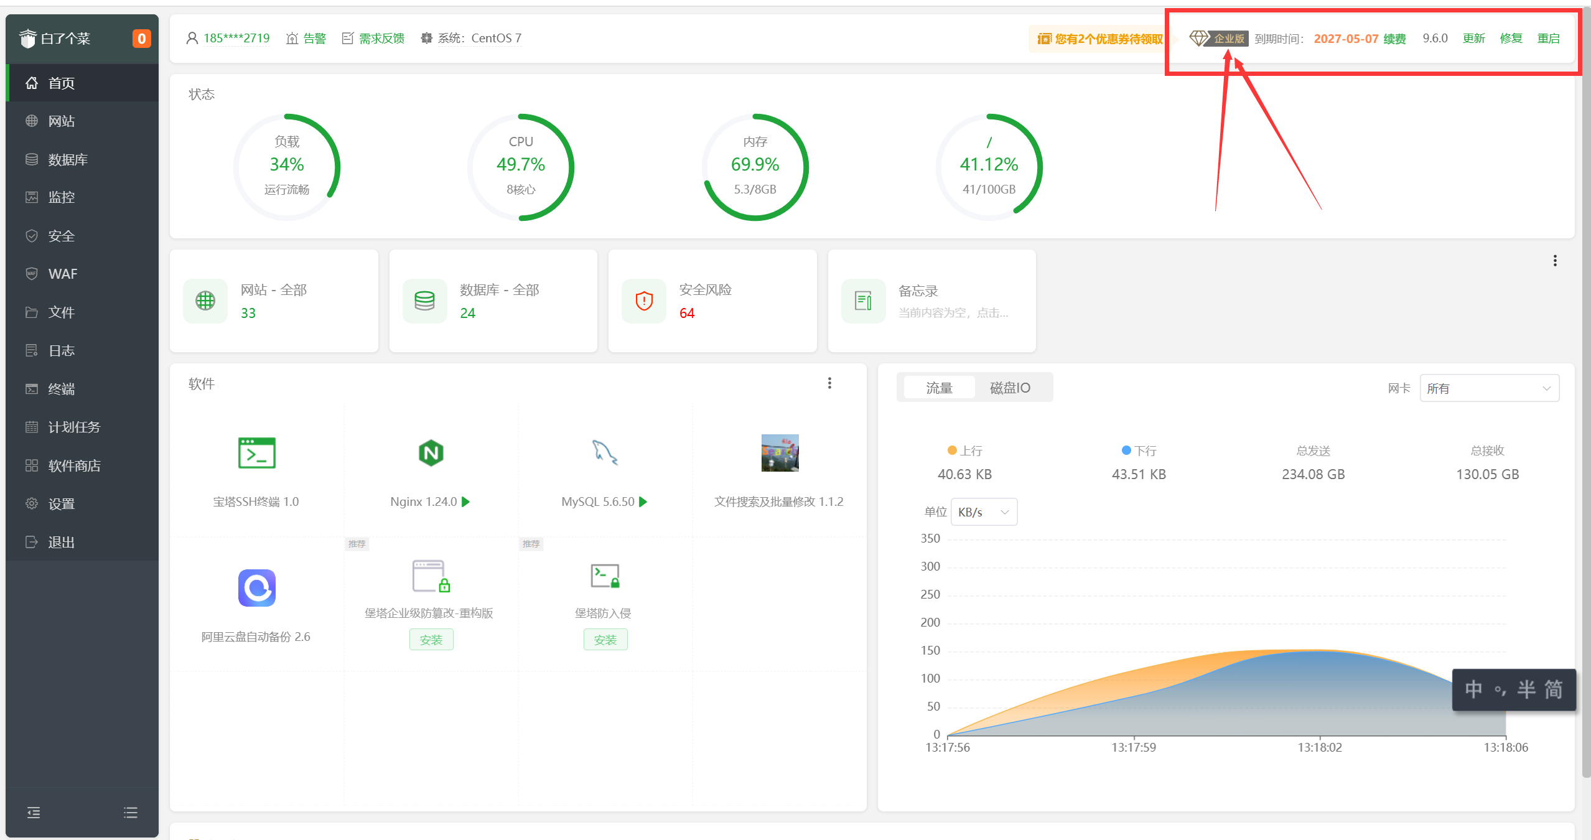Open the 设置 sidebar icon

[62, 503]
